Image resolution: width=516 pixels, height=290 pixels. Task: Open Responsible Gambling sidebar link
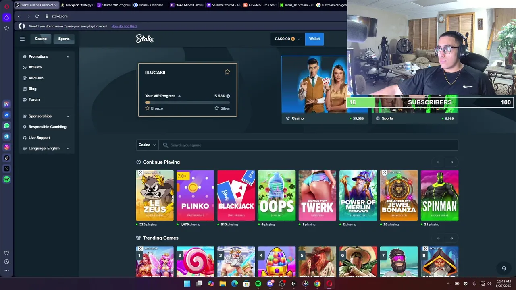(47, 127)
